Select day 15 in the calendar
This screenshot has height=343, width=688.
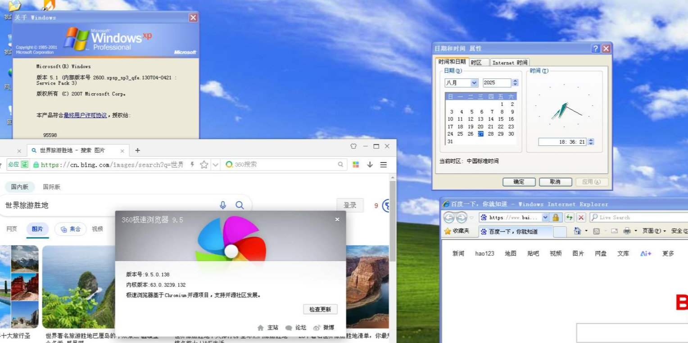pyautogui.click(x=501, y=119)
